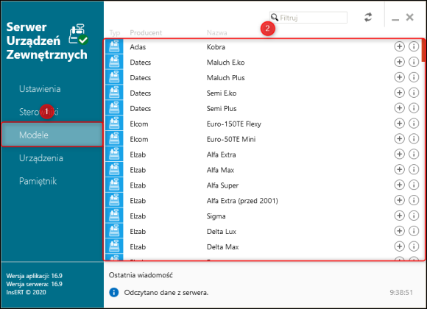Show info for Semi Plus

click(414, 108)
